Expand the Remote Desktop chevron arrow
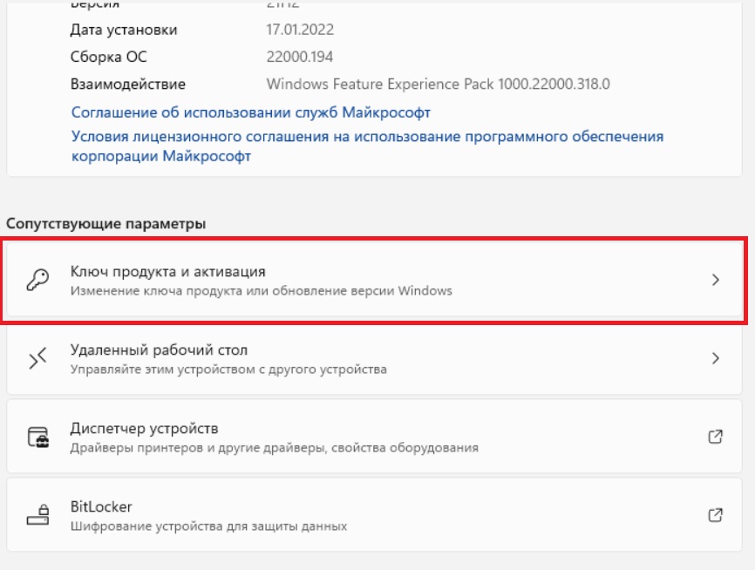 [716, 358]
